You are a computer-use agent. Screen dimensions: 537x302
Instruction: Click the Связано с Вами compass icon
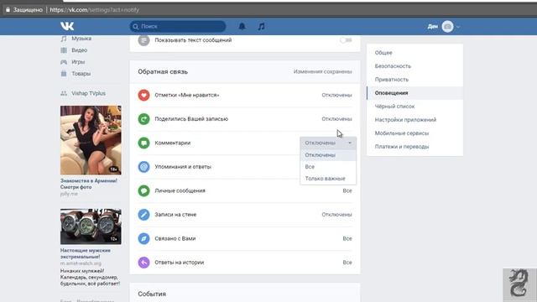click(x=143, y=238)
